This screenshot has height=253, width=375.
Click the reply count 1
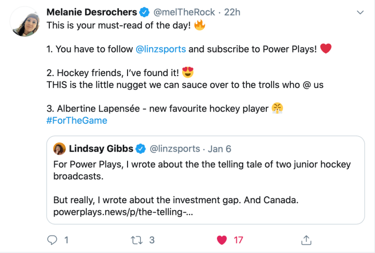click(x=66, y=240)
